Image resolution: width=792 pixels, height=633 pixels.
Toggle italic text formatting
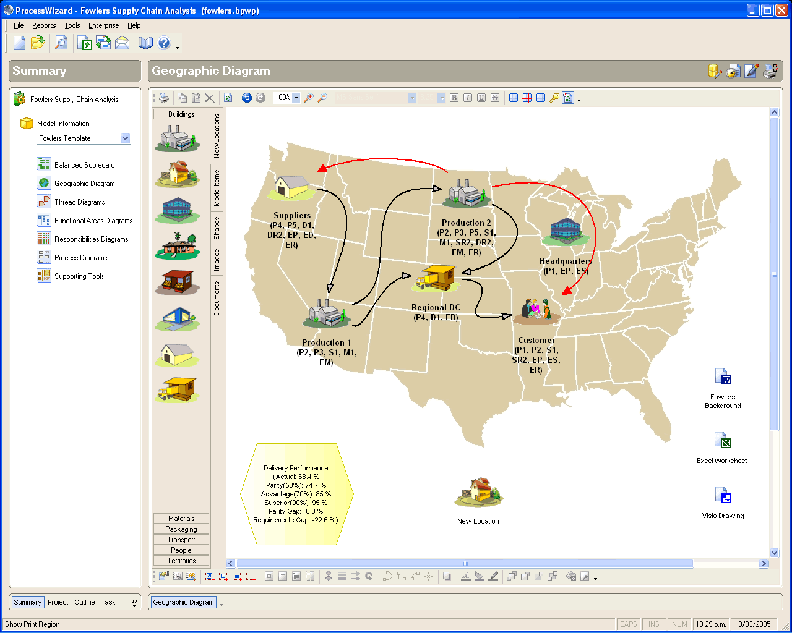[x=468, y=98]
